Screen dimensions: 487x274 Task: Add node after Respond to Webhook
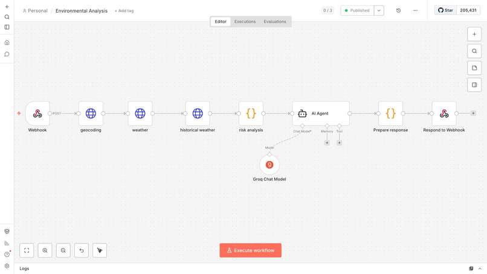(473, 113)
